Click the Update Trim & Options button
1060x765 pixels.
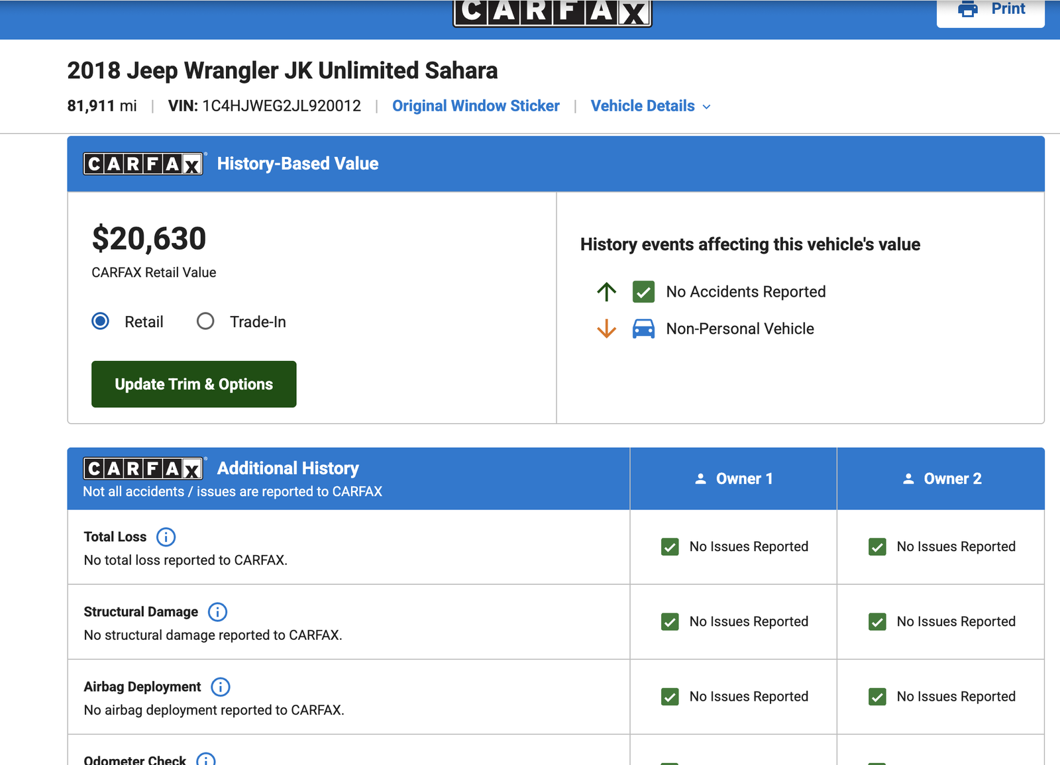[x=194, y=384]
